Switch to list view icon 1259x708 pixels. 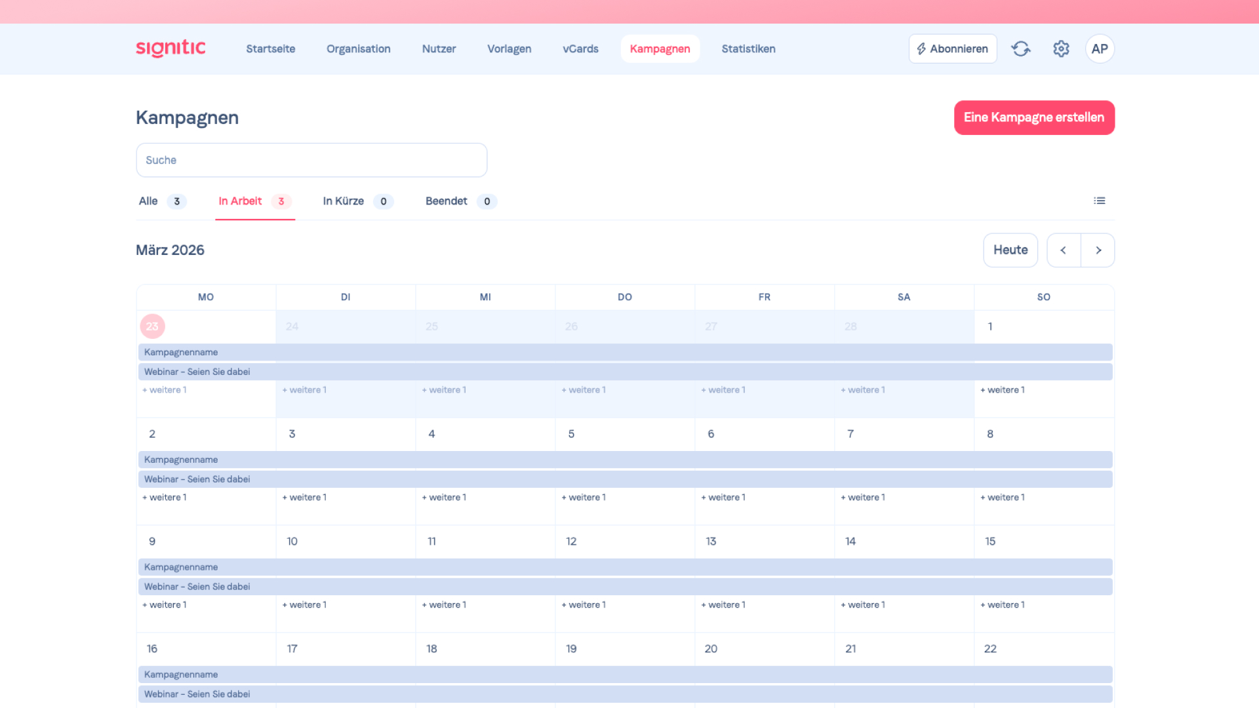tap(1100, 201)
